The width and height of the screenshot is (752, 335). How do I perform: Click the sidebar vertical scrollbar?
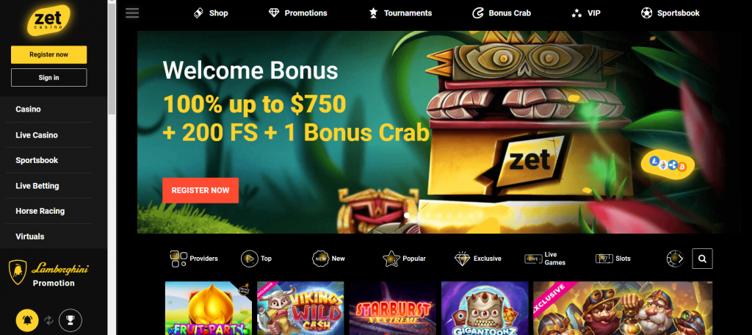coord(112,57)
